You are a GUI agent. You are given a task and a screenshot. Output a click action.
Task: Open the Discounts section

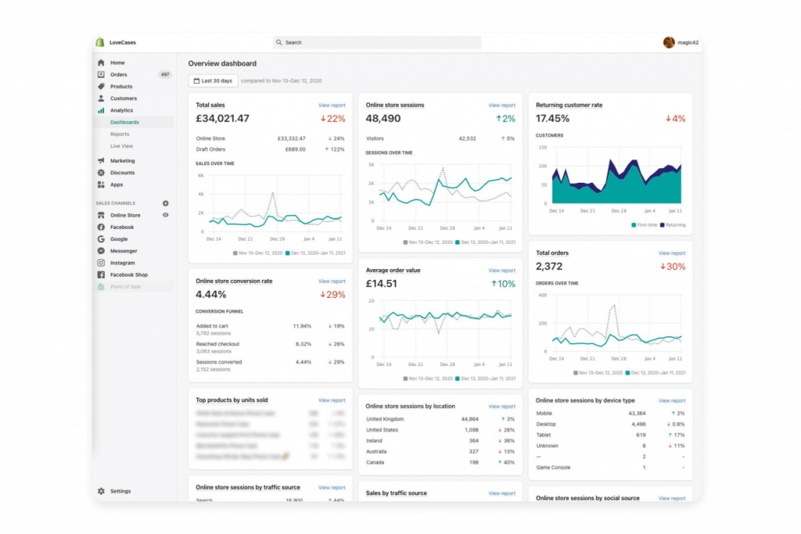(102, 172)
